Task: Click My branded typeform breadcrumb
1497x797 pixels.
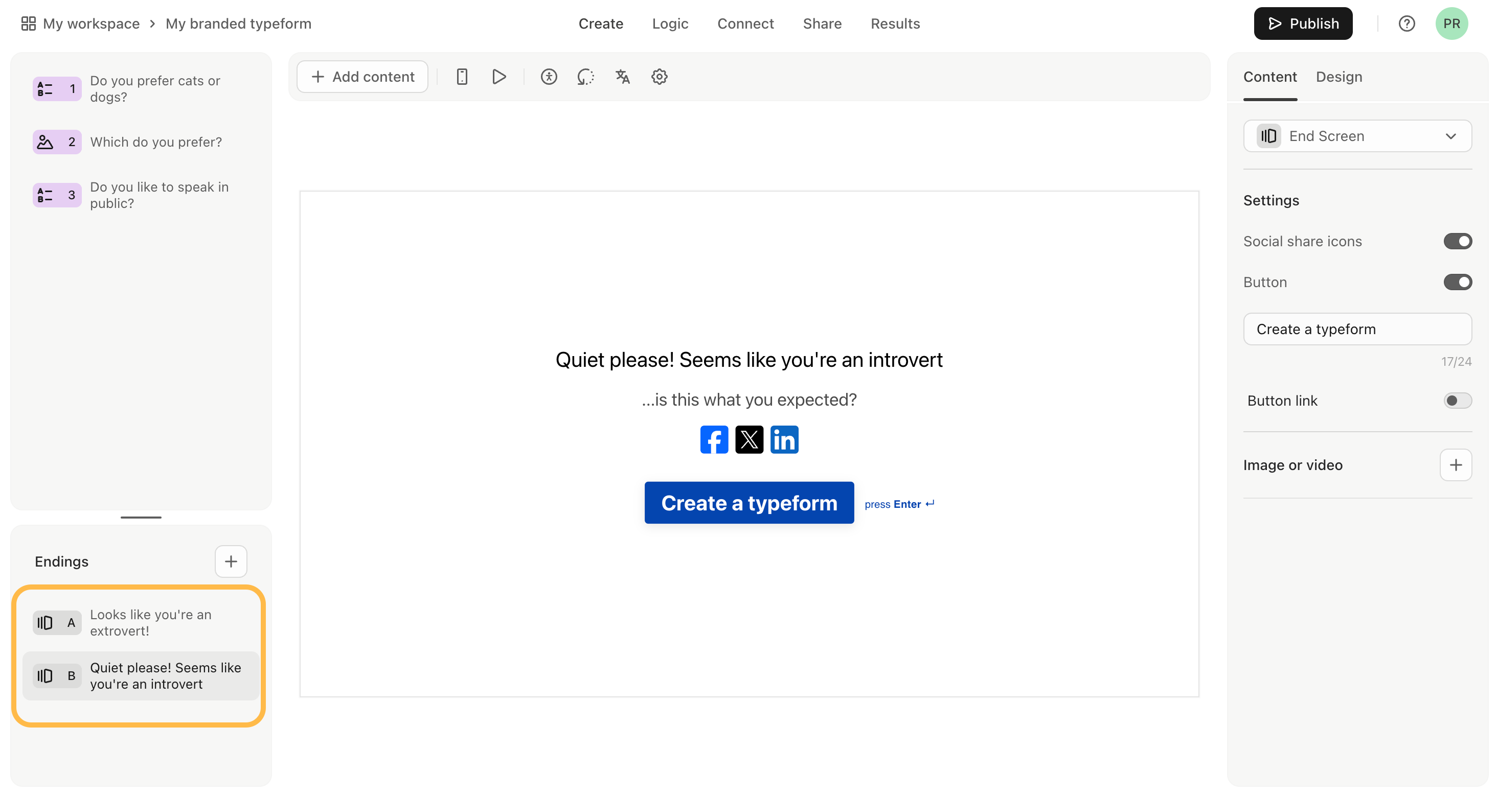Action: click(x=238, y=24)
